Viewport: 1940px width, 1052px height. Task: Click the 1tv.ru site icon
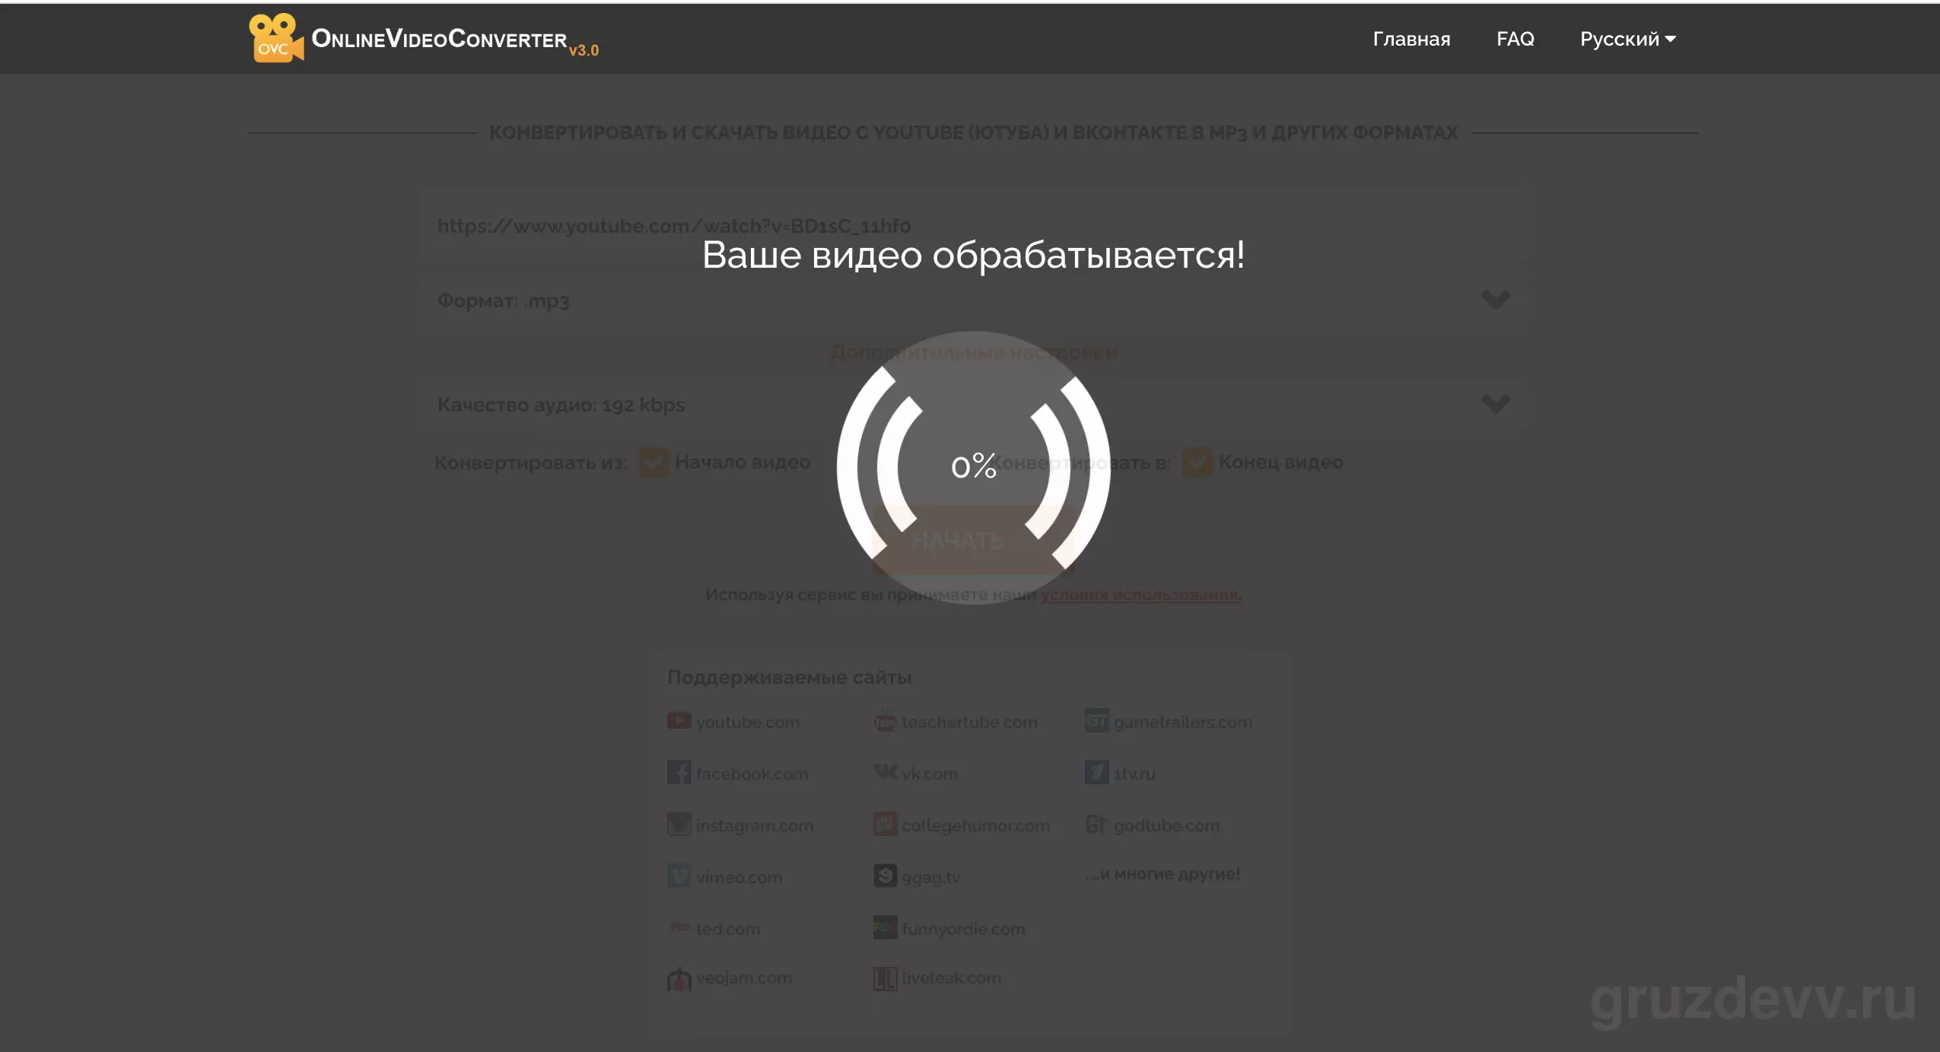1096,772
